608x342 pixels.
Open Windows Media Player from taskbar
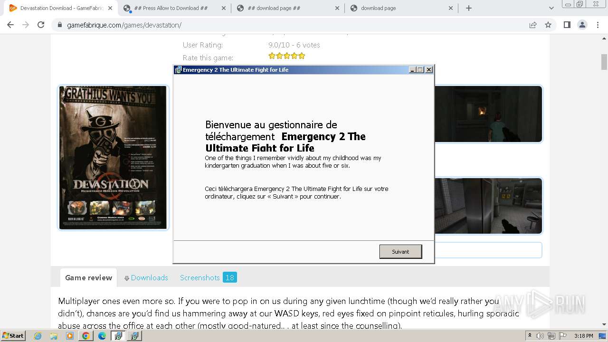click(70, 336)
